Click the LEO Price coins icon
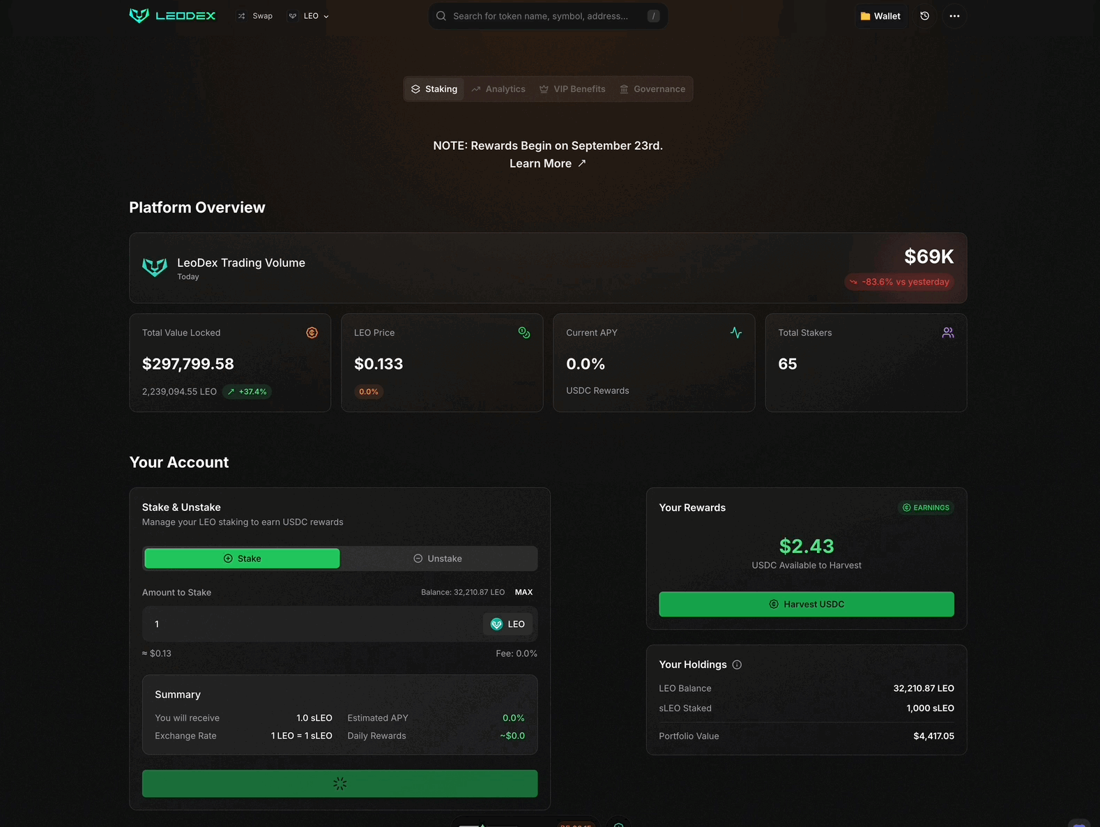 (524, 333)
